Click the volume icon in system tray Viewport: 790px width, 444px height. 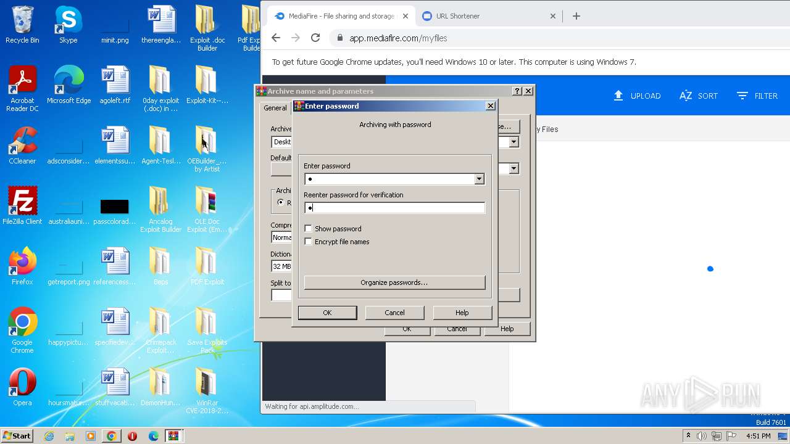[701, 436]
